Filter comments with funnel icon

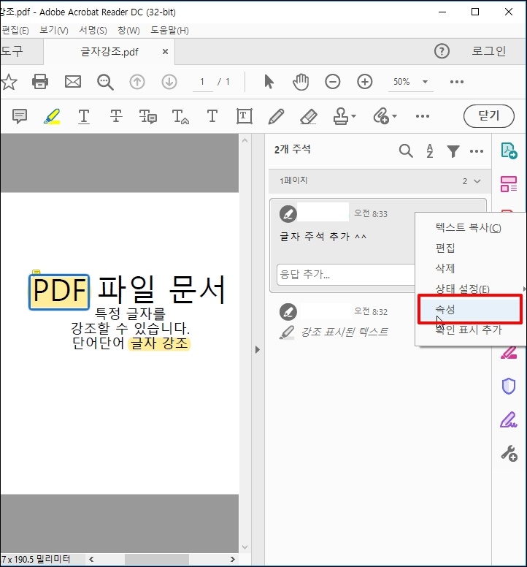(x=453, y=151)
